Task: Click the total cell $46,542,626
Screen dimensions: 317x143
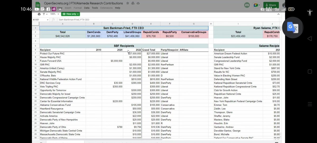Action: 63,36
